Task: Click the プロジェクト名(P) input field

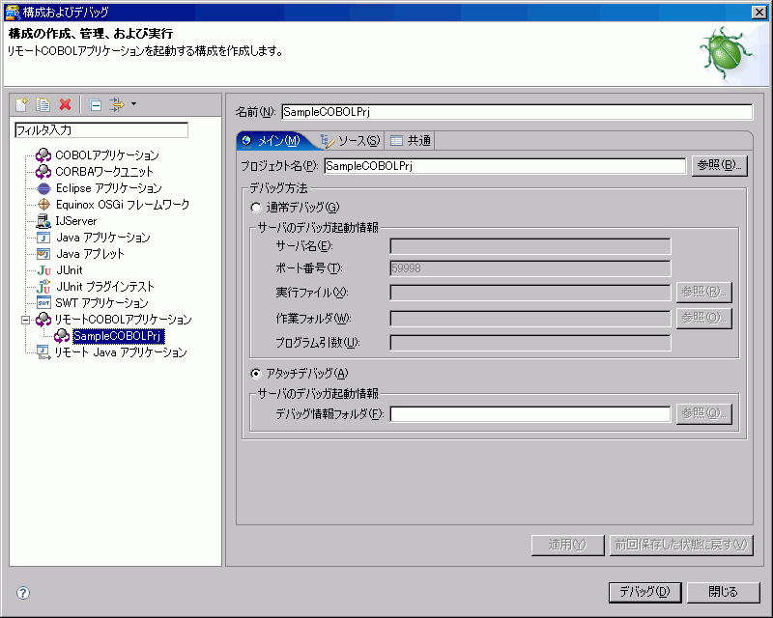Action: 504,166
